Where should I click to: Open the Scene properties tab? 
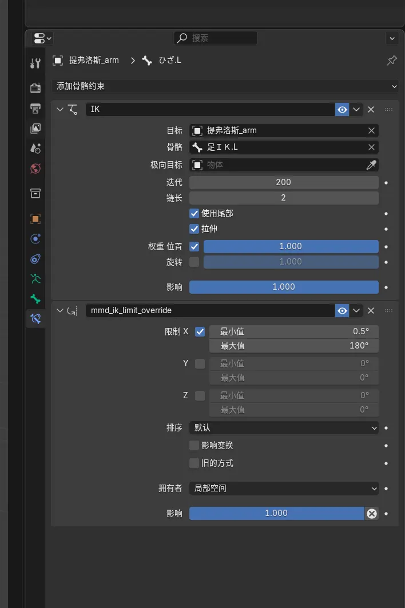coord(35,148)
